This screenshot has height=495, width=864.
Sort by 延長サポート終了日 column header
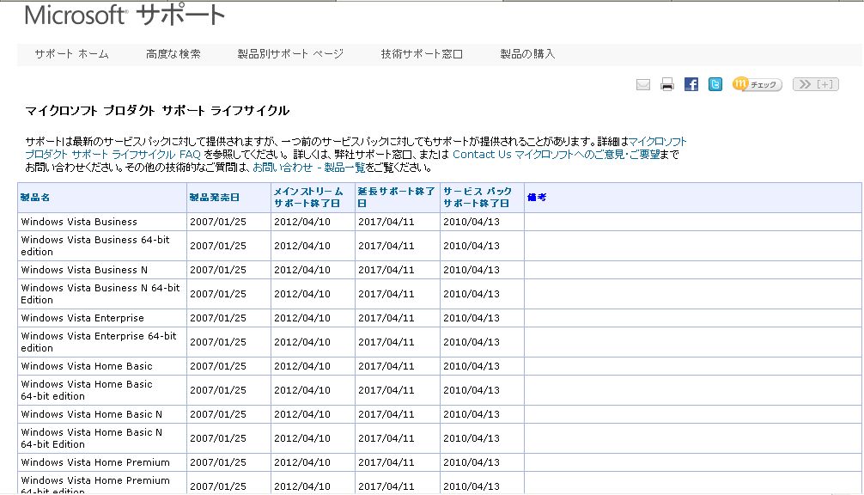click(396, 198)
